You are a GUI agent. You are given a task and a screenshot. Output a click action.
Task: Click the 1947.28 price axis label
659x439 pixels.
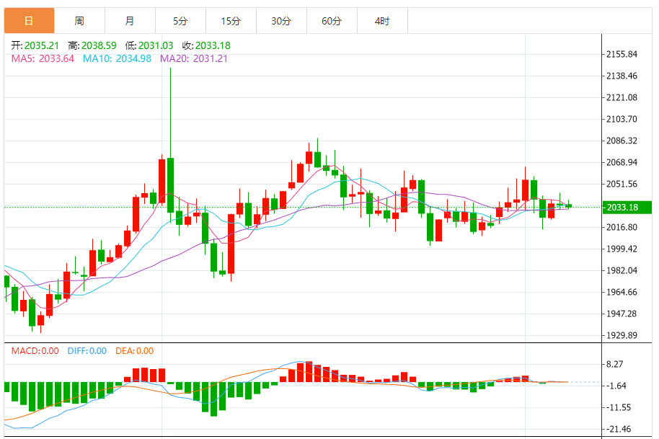click(622, 314)
